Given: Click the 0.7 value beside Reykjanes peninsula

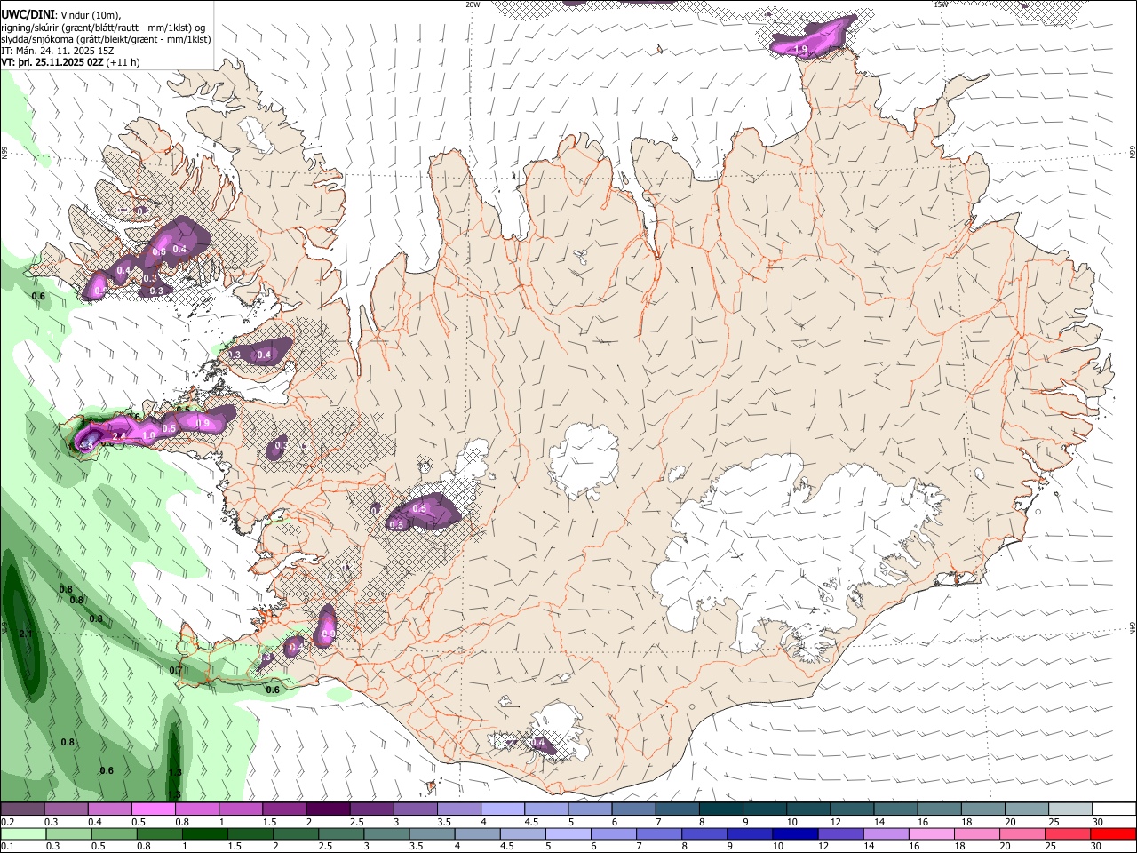Looking at the screenshot, I should click(176, 671).
